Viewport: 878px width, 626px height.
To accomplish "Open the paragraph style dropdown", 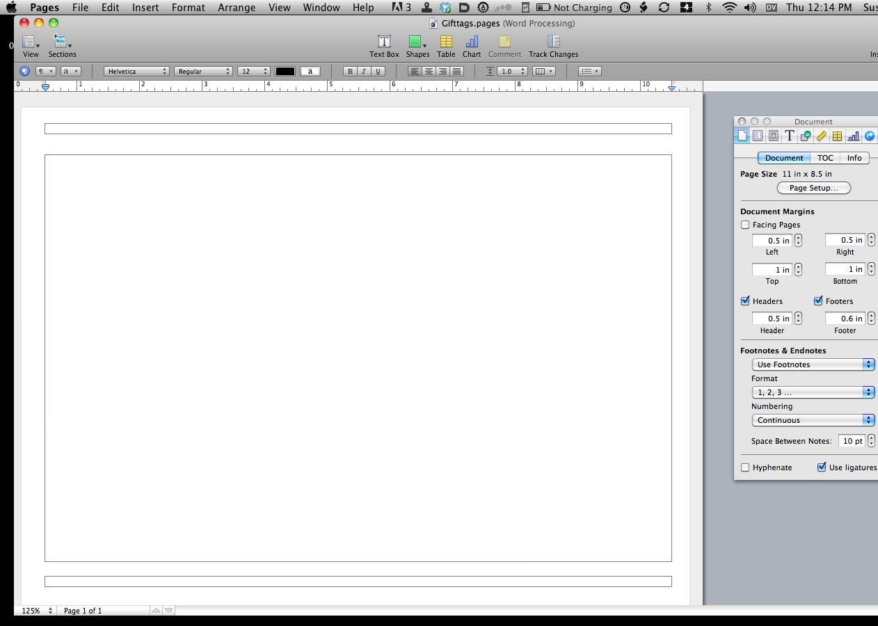I will (x=46, y=71).
